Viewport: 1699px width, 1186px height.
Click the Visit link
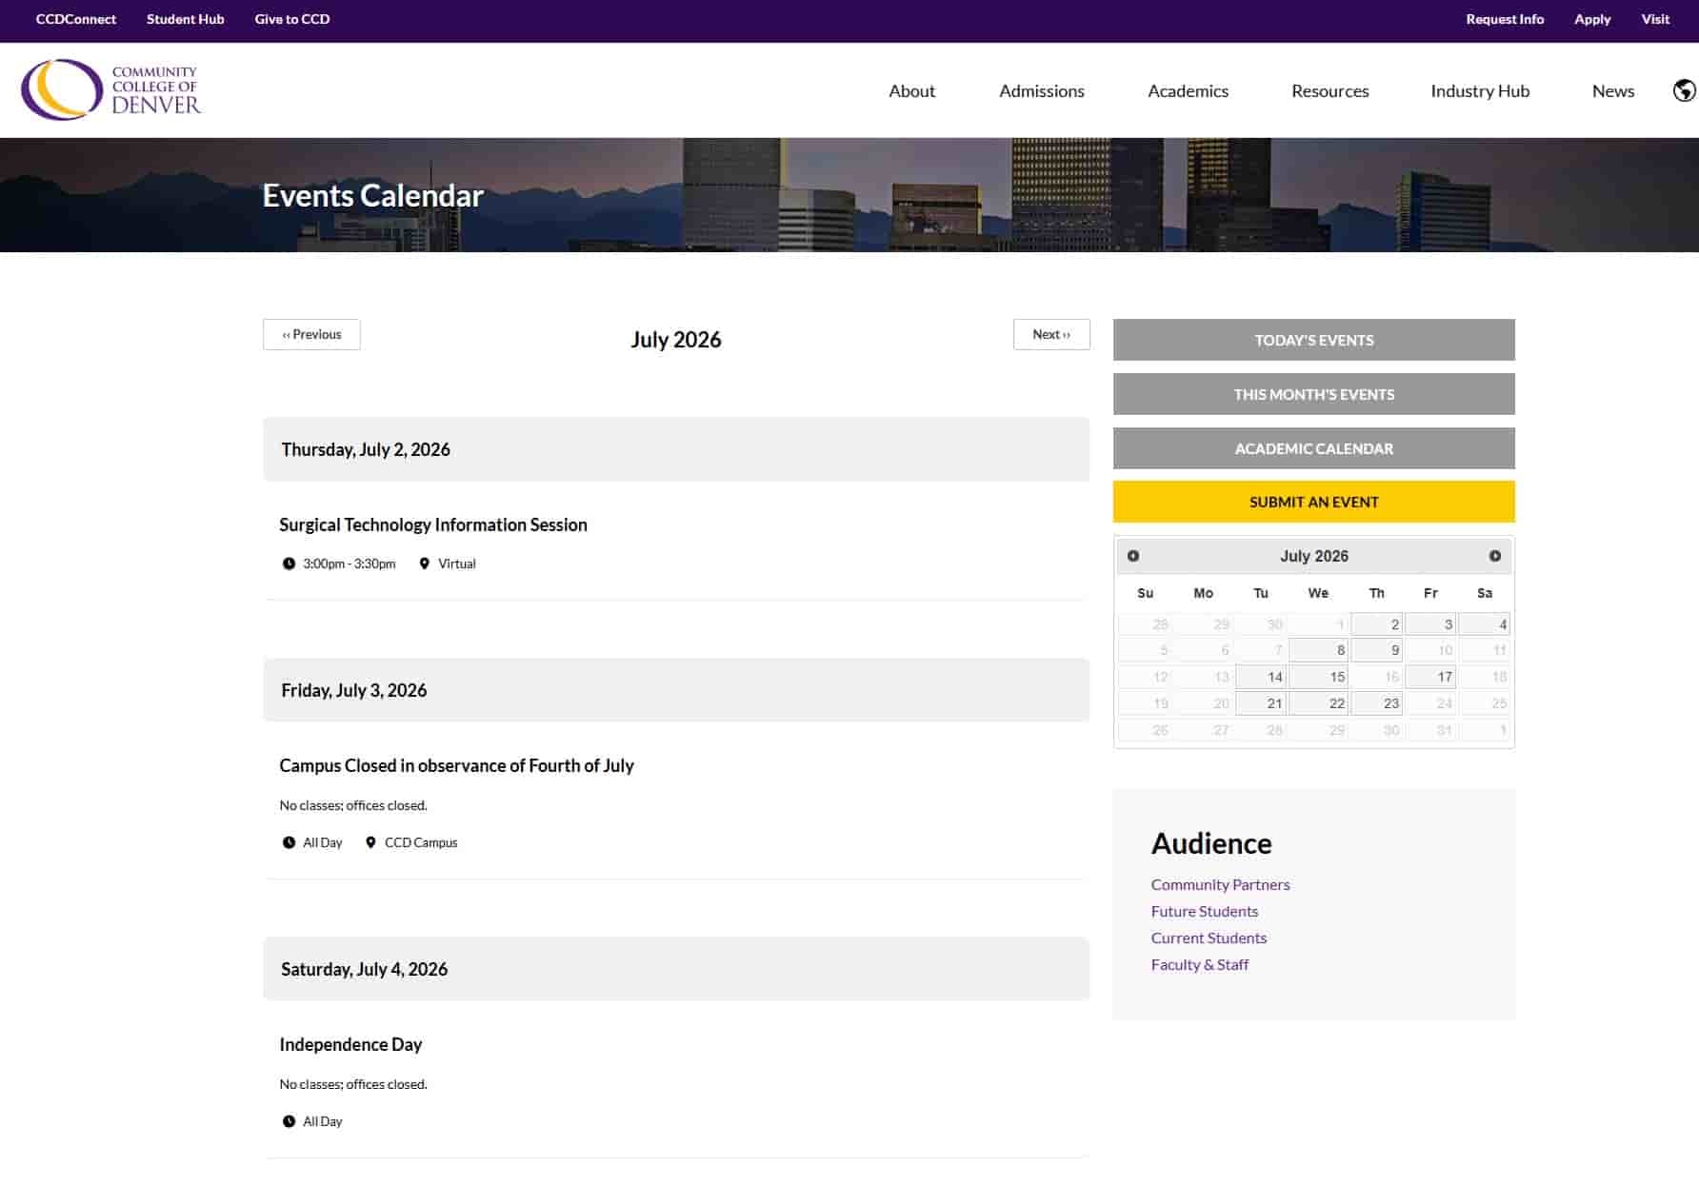(1655, 19)
